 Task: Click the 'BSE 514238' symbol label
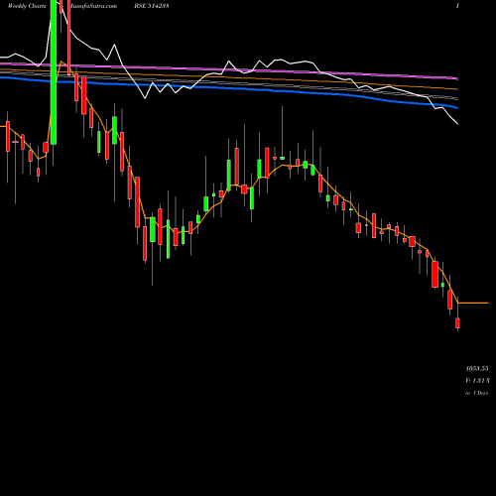pyautogui.click(x=152, y=6)
